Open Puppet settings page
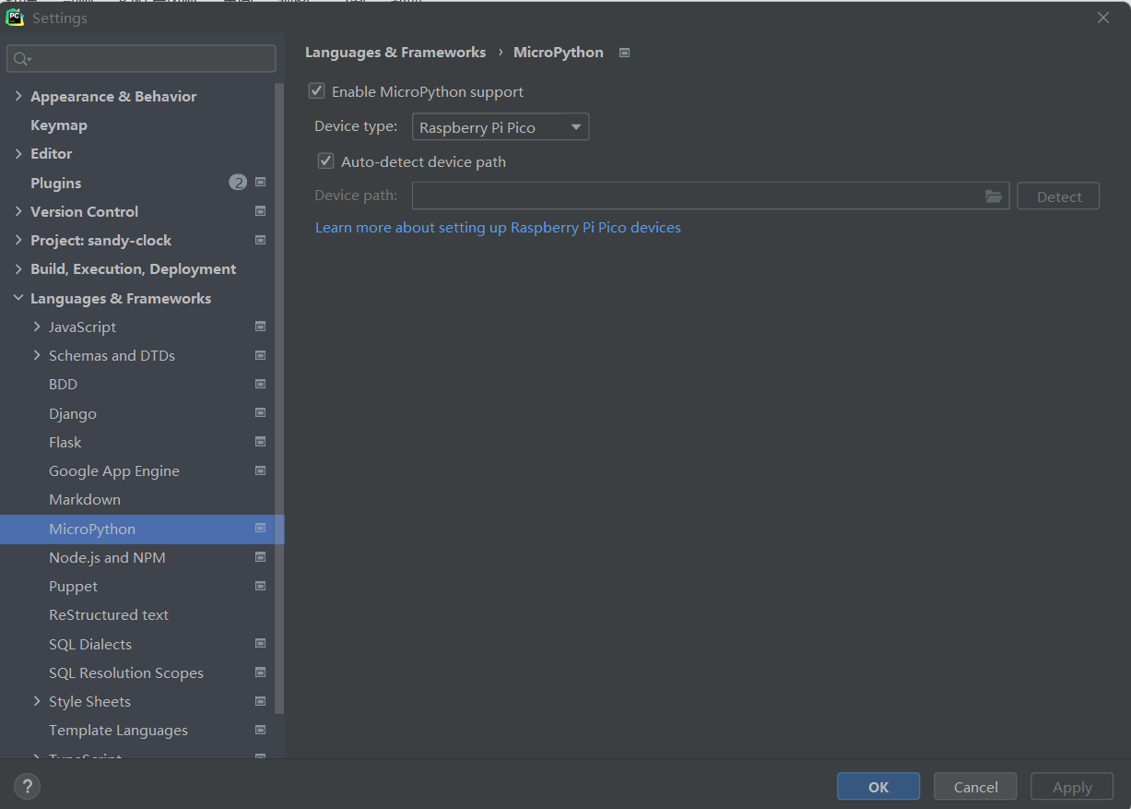The height and width of the screenshot is (809, 1131). [x=74, y=586]
